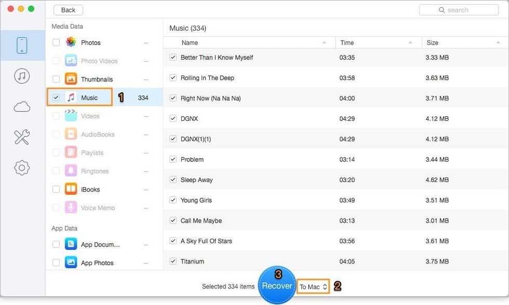This screenshot has width=509, height=305.
Task: Uncheck the Music category checkbox
Action: pyautogui.click(x=56, y=98)
